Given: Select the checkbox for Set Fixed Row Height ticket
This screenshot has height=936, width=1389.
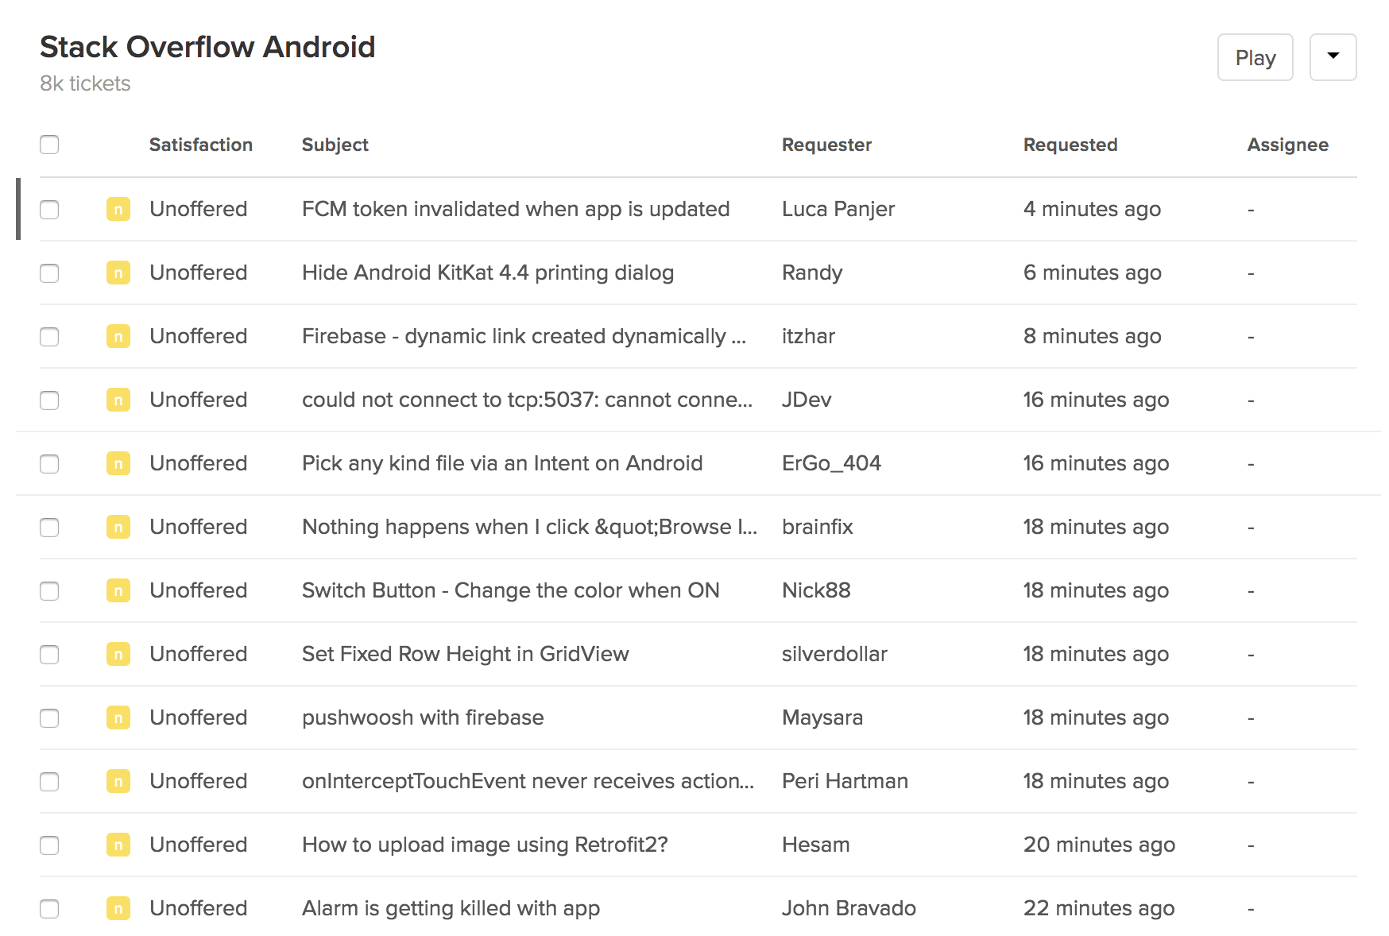Looking at the screenshot, I should pyautogui.click(x=49, y=655).
